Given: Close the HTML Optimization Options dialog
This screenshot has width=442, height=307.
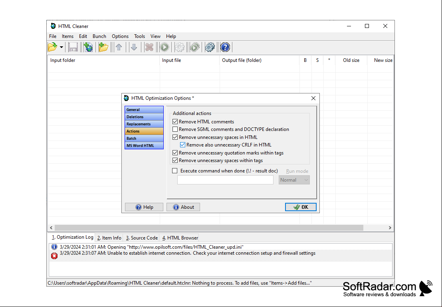Looking at the screenshot, I should pyautogui.click(x=313, y=98).
